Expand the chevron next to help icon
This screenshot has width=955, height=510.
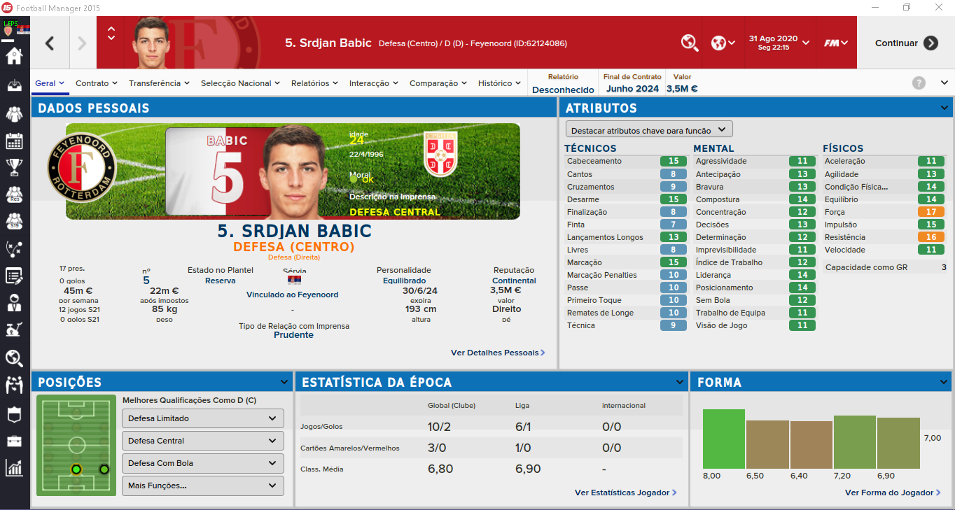click(x=944, y=83)
